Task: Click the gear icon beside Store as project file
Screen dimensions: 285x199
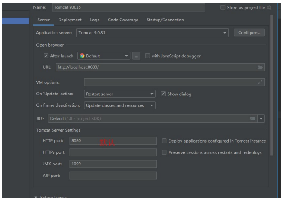Action: [269, 7]
